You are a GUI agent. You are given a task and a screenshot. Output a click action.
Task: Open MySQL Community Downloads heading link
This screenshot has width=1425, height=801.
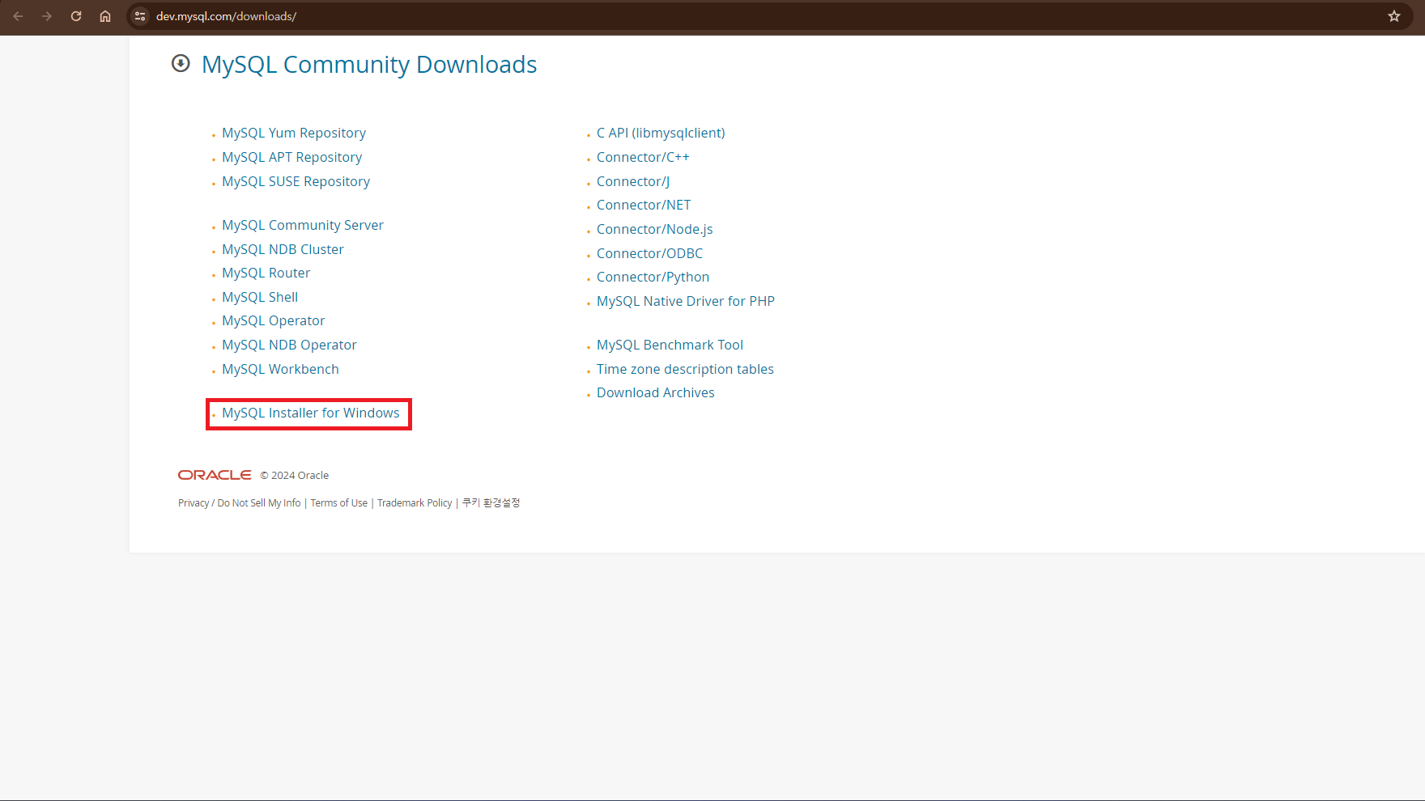coord(369,65)
